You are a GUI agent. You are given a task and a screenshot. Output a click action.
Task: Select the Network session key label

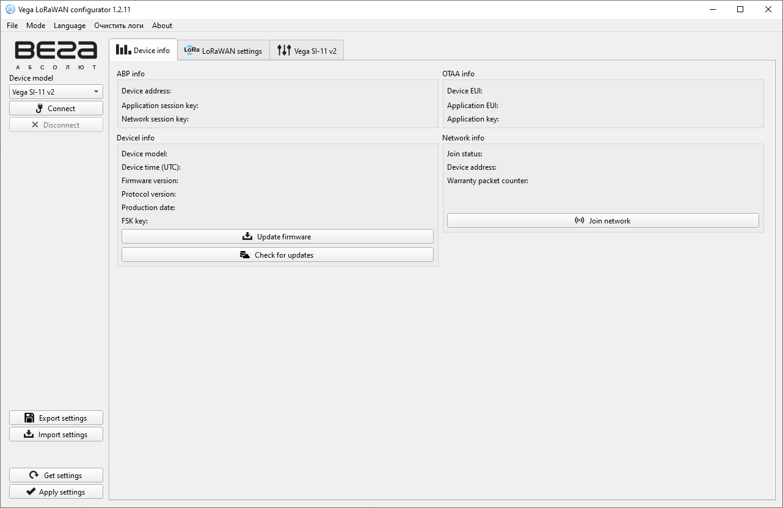click(155, 119)
